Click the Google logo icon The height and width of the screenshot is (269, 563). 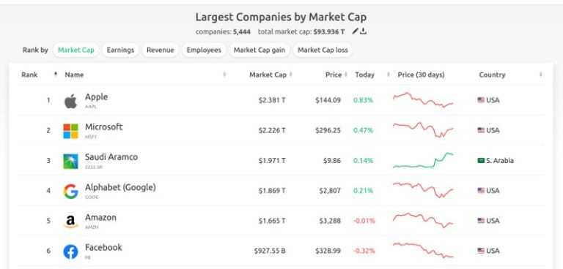click(70, 192)
